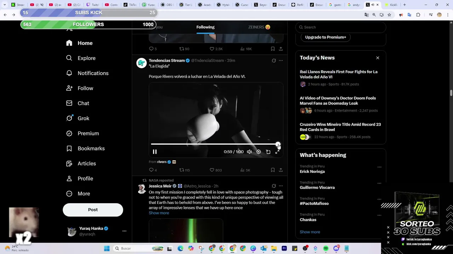
Task: Bookmark this page with browser star
Action: [x=389, y=15]
